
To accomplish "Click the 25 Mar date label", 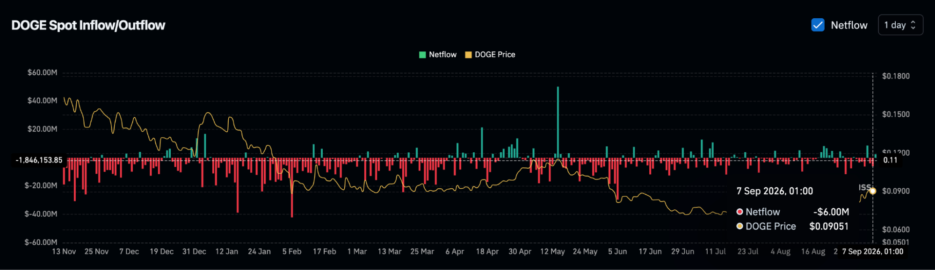I will pyautogui.click(x=422, y=252).
